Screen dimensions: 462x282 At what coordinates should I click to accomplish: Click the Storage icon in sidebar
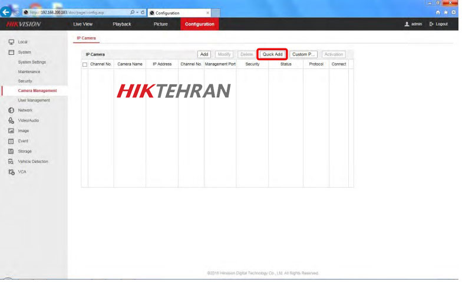click(11, 151)
